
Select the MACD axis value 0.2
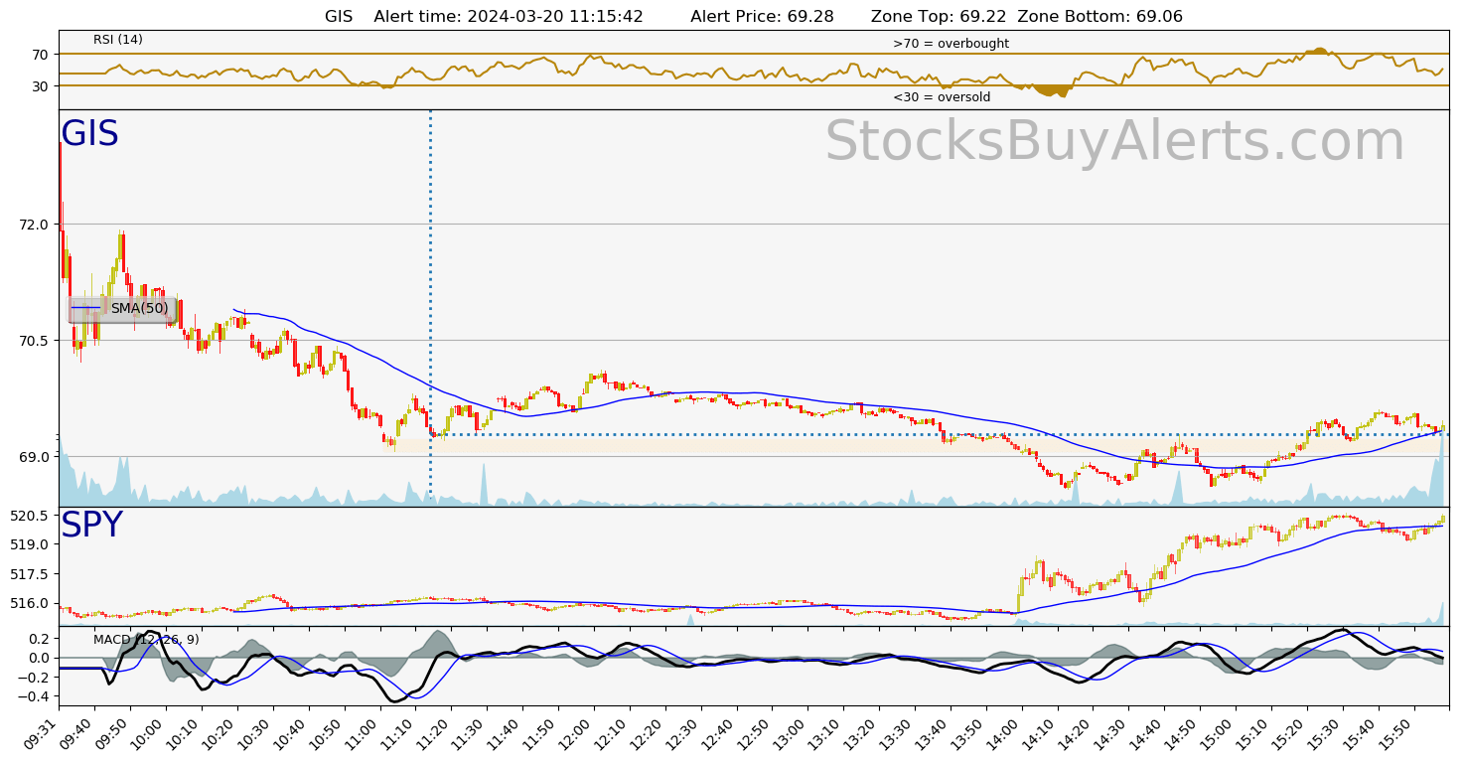(39, 638)
